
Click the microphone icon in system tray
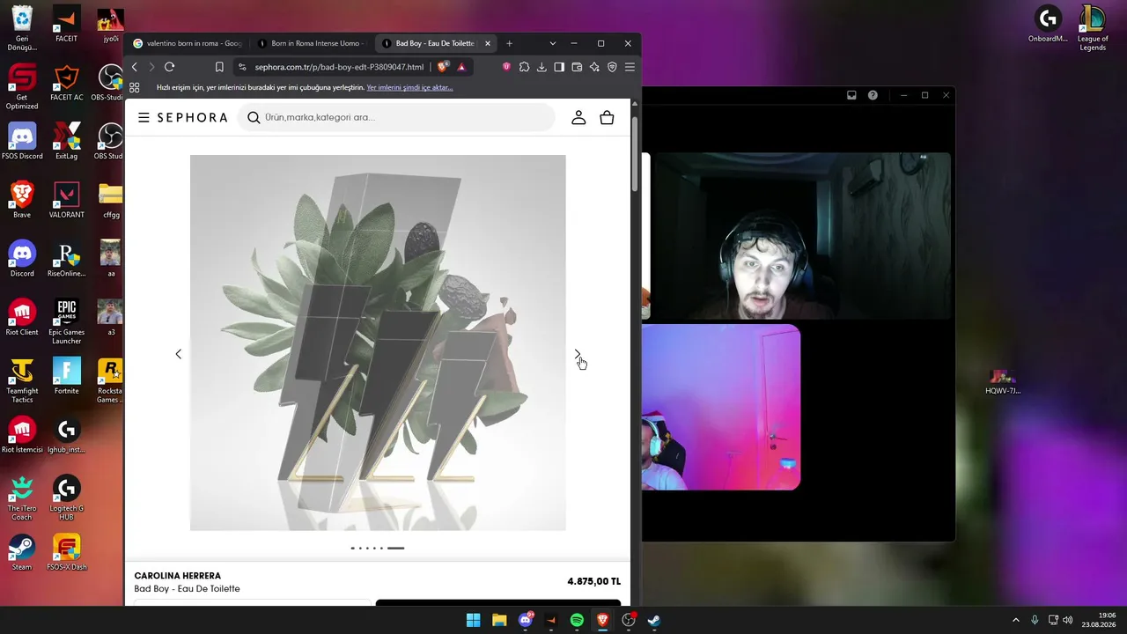1035,620
